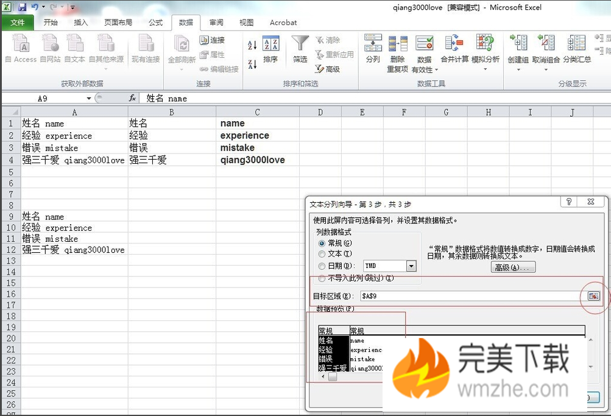This screenshot has height=416, width=611.
Task: Click Undo icon in quick access toolbar
Action: coord(35,7)
